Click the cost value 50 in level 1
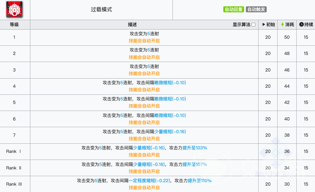Image resolution: width=315 pixels, height=192 pixels. click(x=287, y=37)
